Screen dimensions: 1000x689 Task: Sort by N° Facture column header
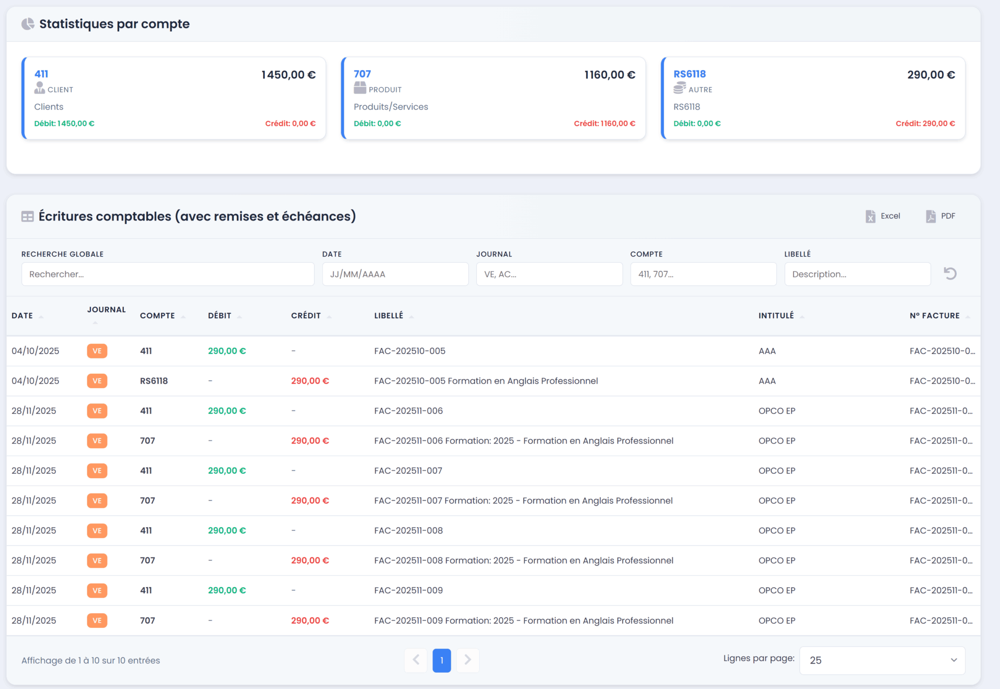[934, 316]
